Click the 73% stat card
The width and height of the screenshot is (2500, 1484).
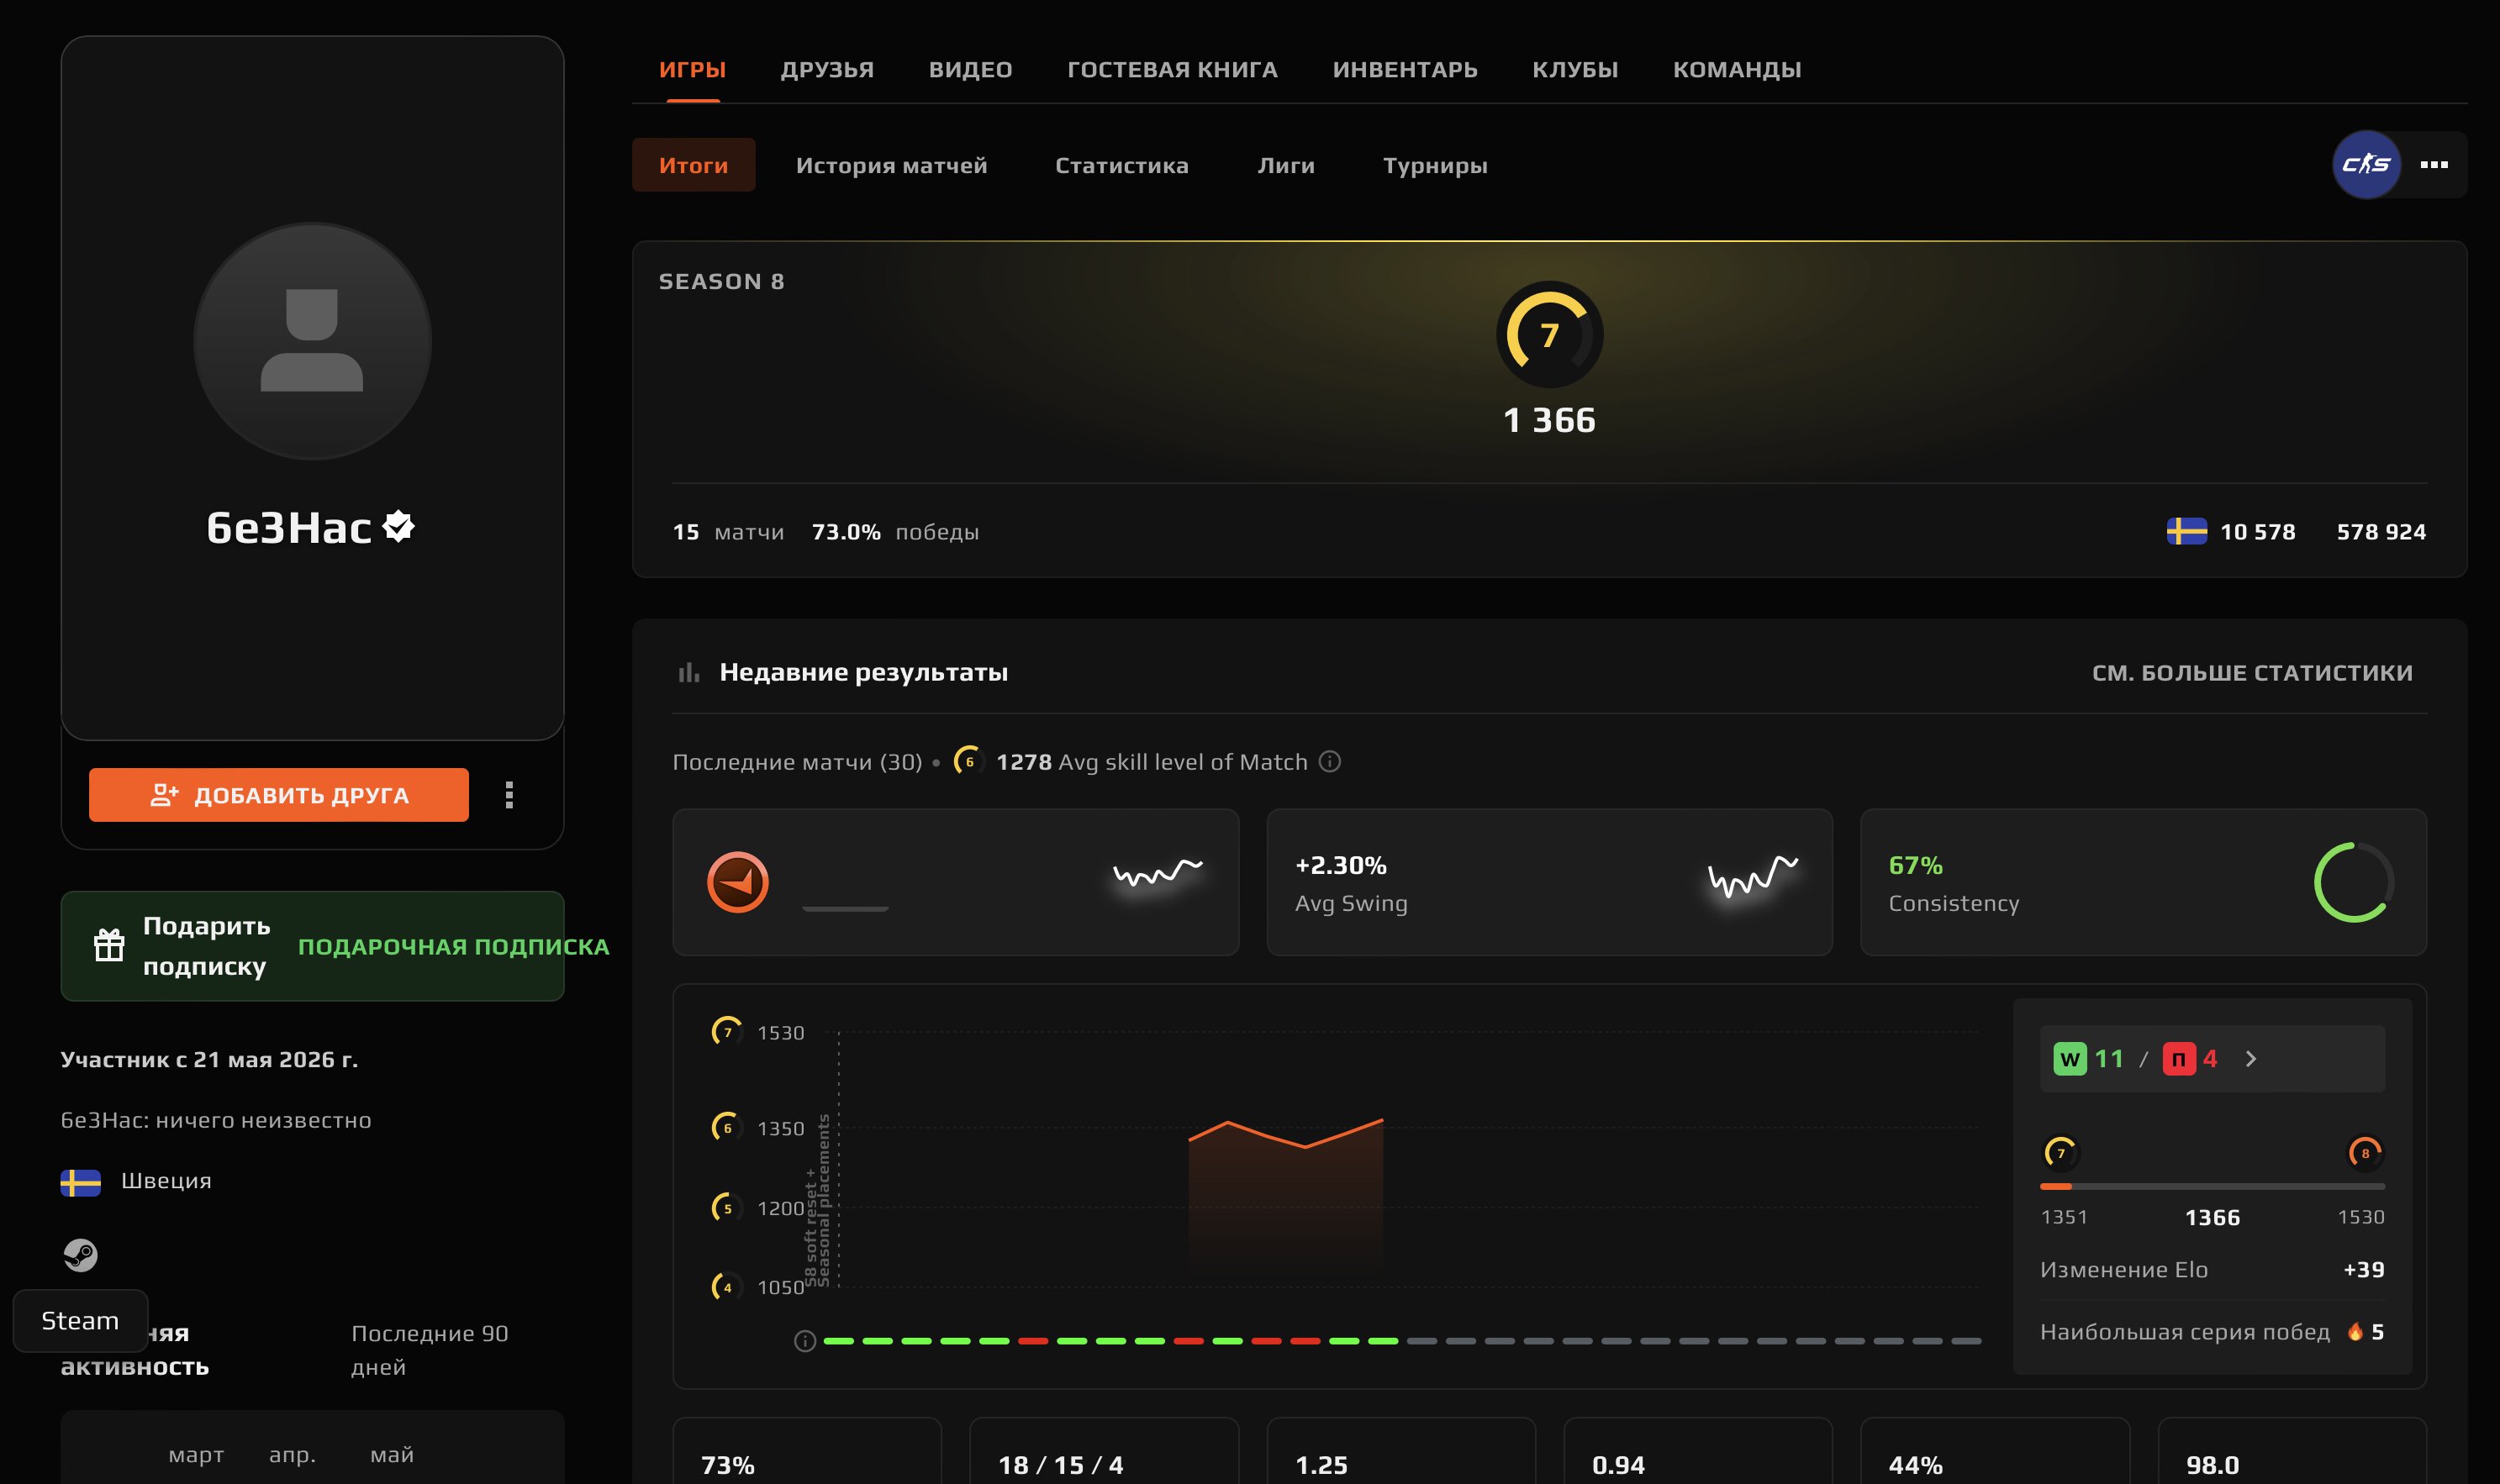pos(807,1451)
